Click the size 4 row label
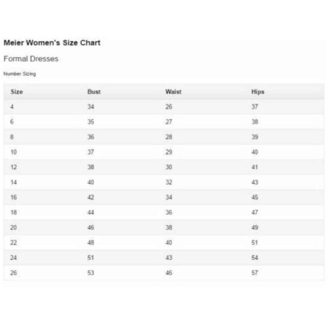Screen dimensions: 329x329 [x=12, y=107]
